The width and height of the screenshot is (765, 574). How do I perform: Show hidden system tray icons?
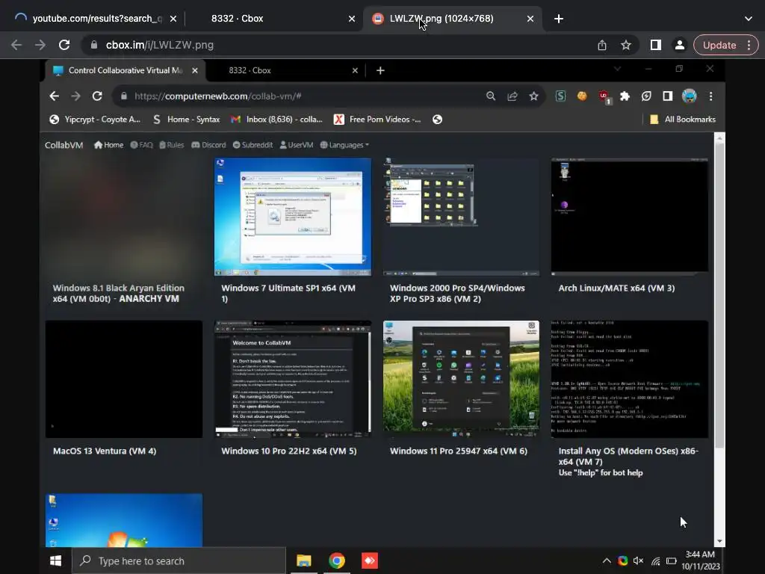coord(607,561)
